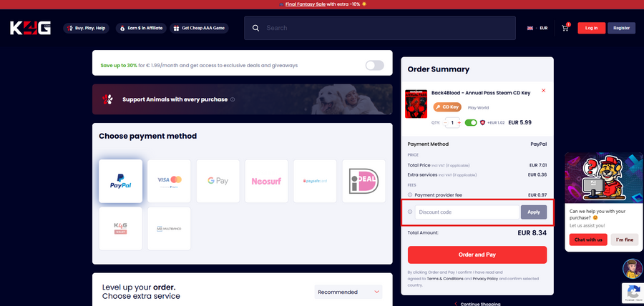Viewport: 644px width, 306px height.
Task: Select Visa Mastercard payment method
Action: 169,181
